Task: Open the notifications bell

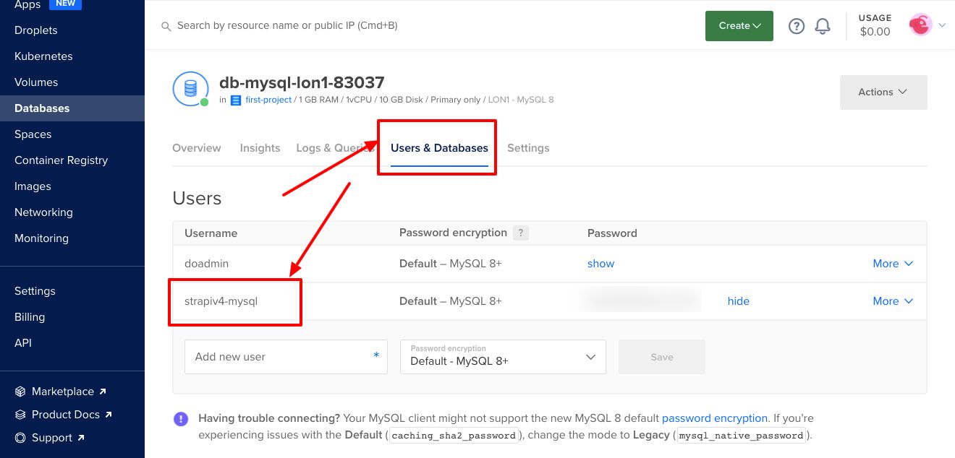Action: point(823,26)
